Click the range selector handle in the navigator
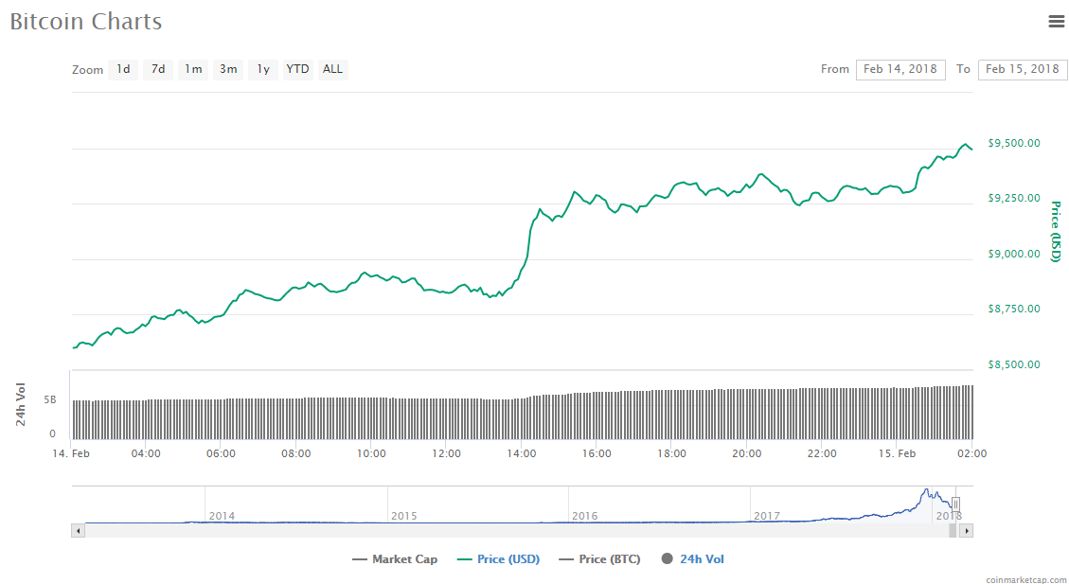Image resolution: width=1069 pixels, height=584 pixels. (x=956, y=503)
